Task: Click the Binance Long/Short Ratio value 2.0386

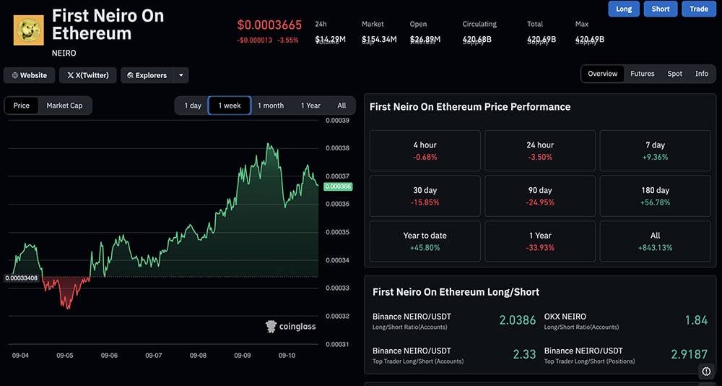Action: coord(518,320)
